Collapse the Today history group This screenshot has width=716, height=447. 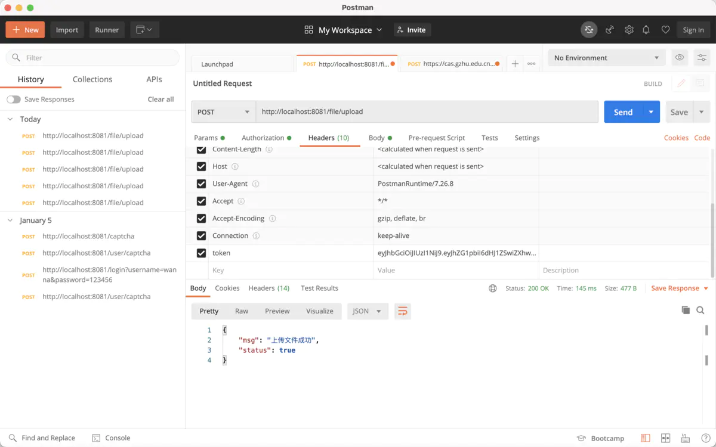tap(10, 119)
